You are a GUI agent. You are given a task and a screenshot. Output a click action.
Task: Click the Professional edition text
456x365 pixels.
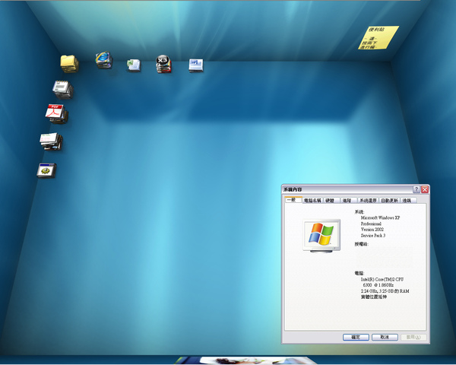coord(371,224)
